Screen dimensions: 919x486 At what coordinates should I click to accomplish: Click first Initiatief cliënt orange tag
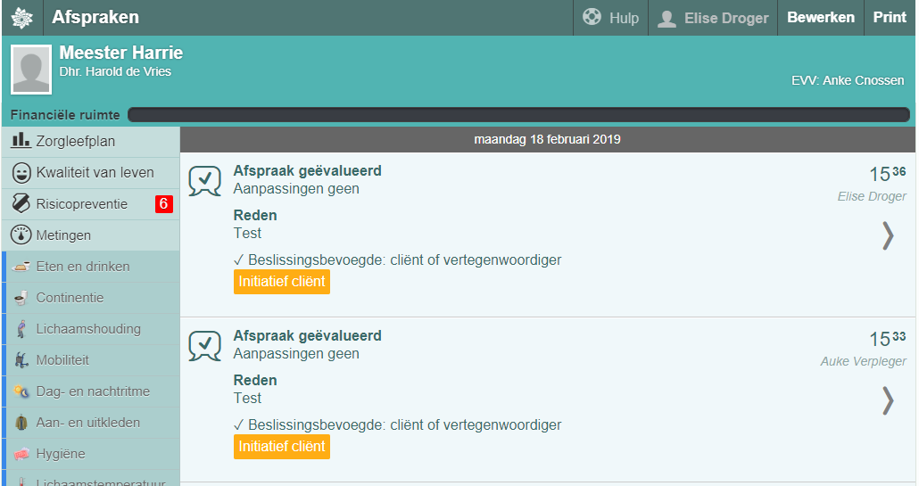(x=282, y=282)
